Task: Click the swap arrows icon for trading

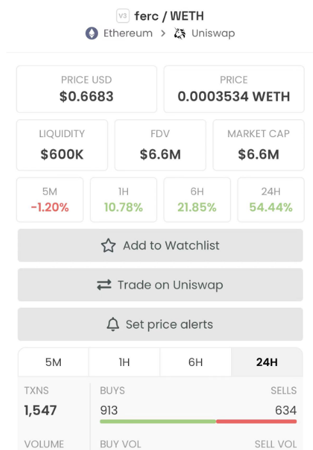Action: point(104,285)
